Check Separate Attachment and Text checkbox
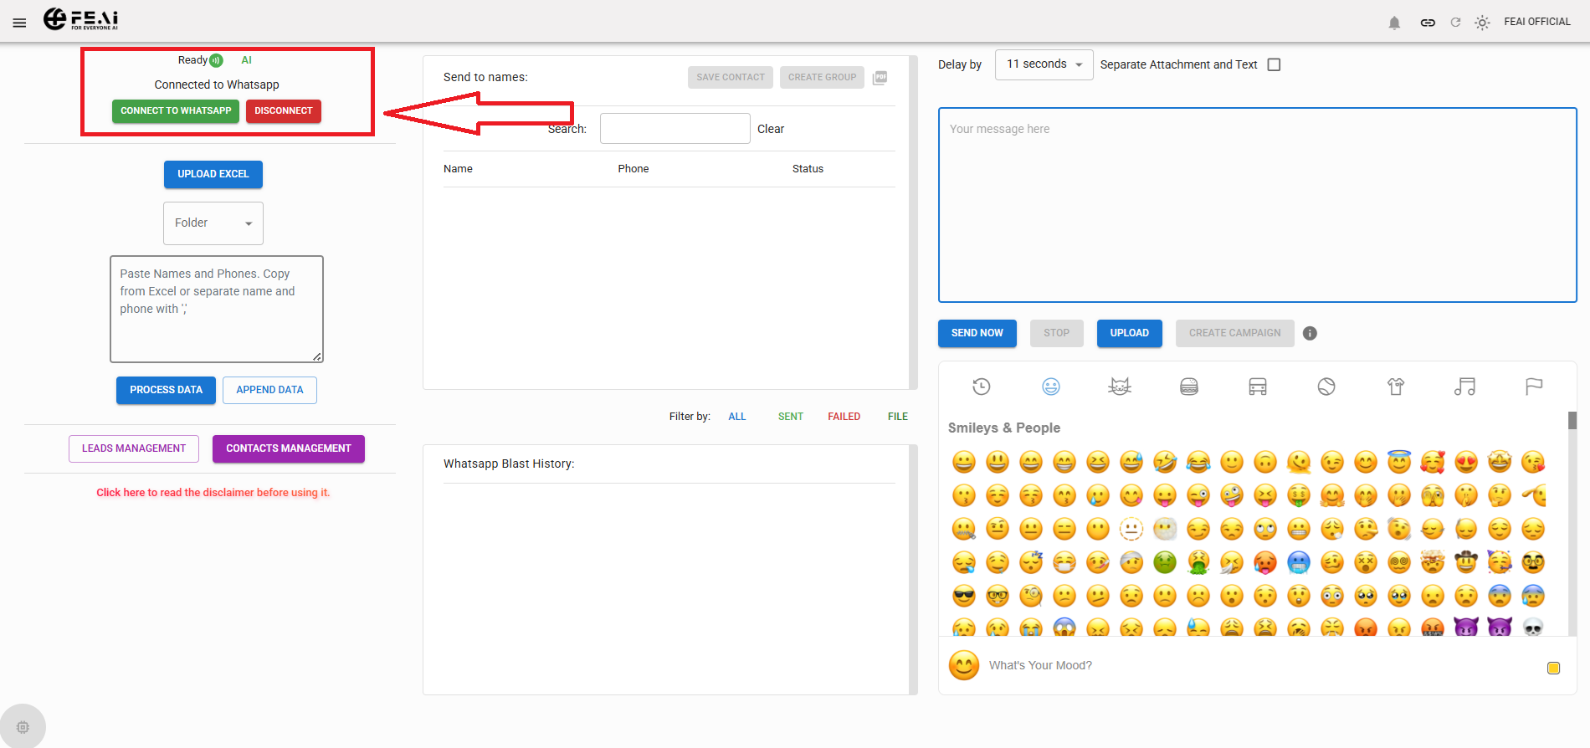The width and height of the screenshot is (1590, 748). [1274, 64]
